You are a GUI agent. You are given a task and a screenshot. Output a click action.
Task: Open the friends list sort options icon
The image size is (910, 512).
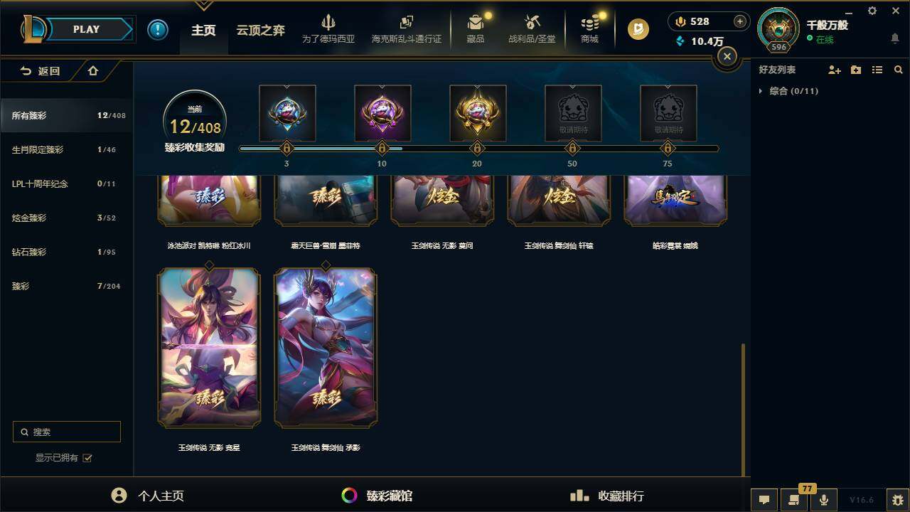[x=877, y=70]
